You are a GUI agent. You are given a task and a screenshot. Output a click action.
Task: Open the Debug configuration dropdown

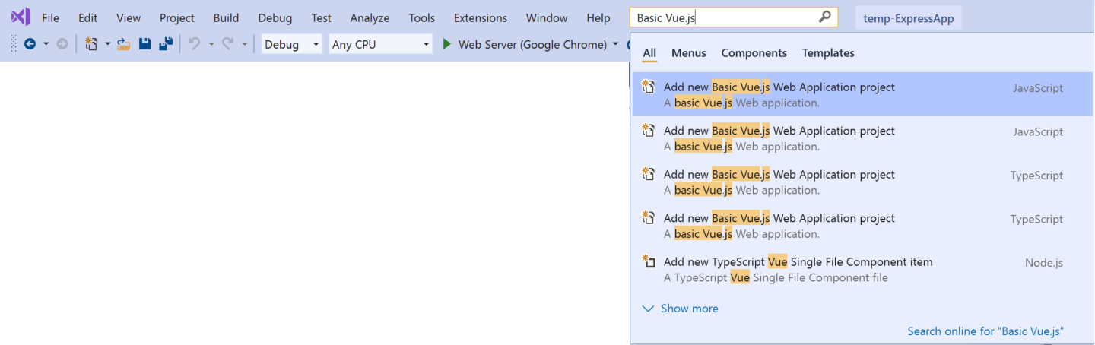click(x=292, y=44)
